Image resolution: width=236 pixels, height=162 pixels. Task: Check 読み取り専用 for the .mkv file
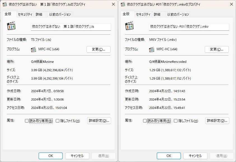(x=145, y=121)
